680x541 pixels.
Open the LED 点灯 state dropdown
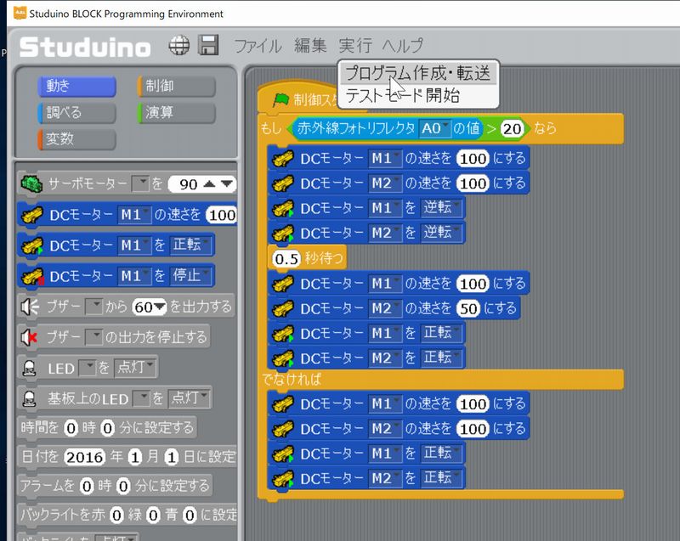click(x=138, y=369)
